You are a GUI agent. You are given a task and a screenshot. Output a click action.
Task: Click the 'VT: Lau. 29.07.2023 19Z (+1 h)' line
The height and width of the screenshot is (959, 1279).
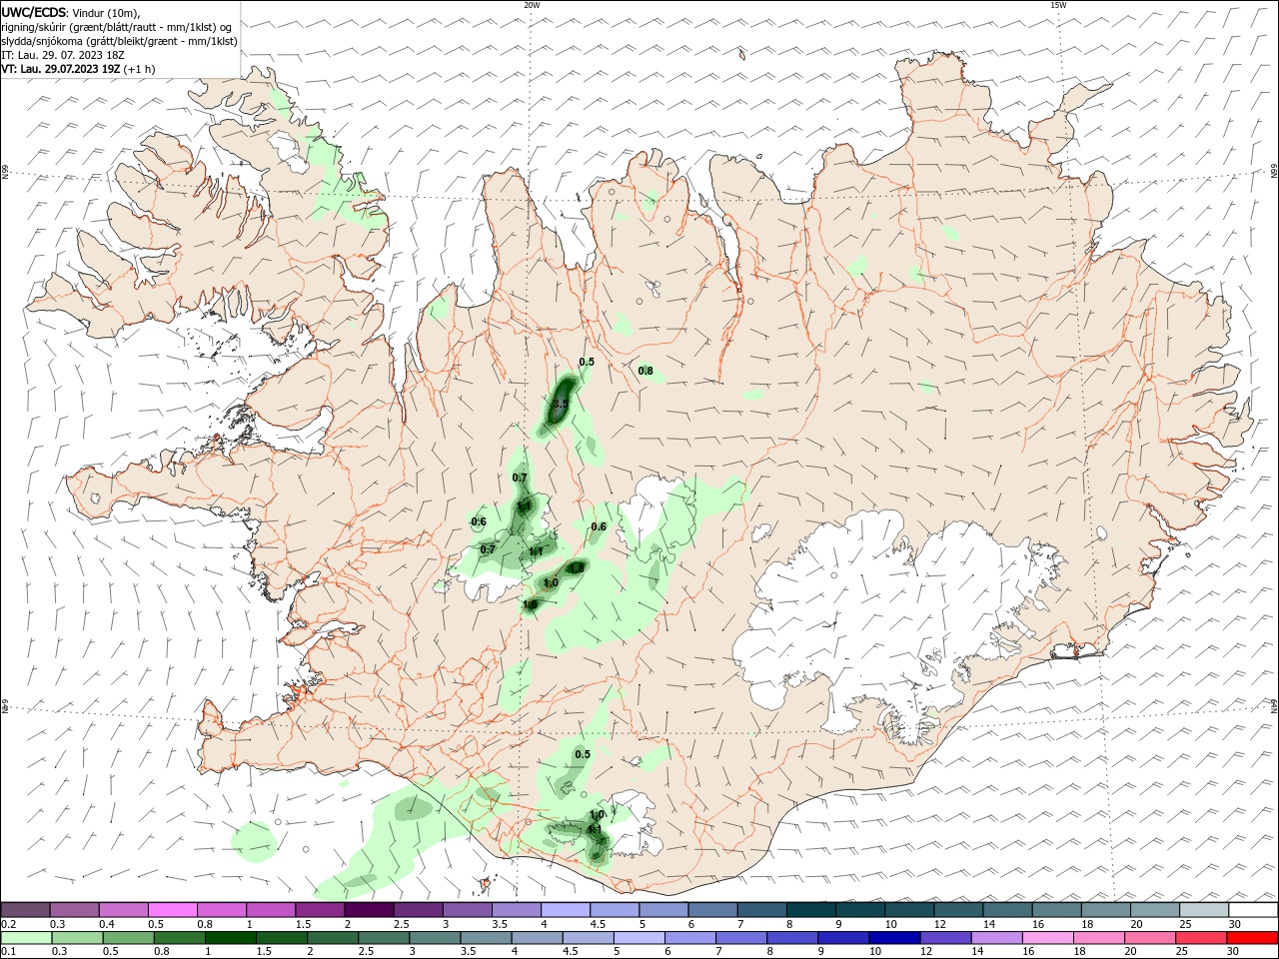(78, 69)
